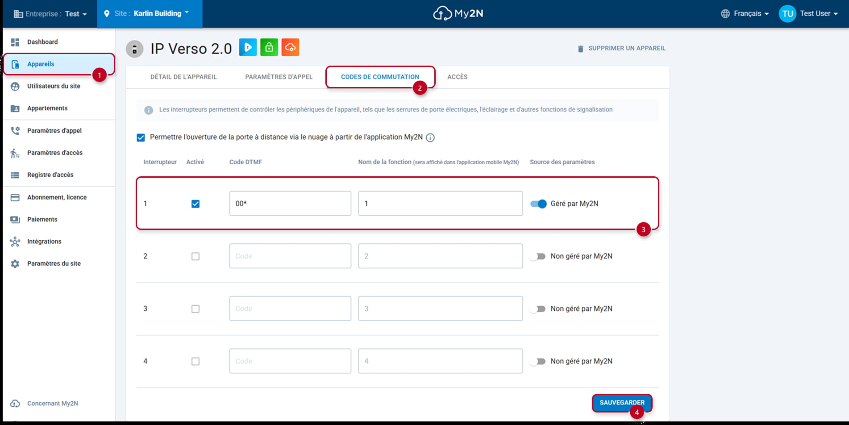Click the Concernant My2N cloud icon
The height and width of the screenshot is (425, 849).
click(x=15, y=404)
